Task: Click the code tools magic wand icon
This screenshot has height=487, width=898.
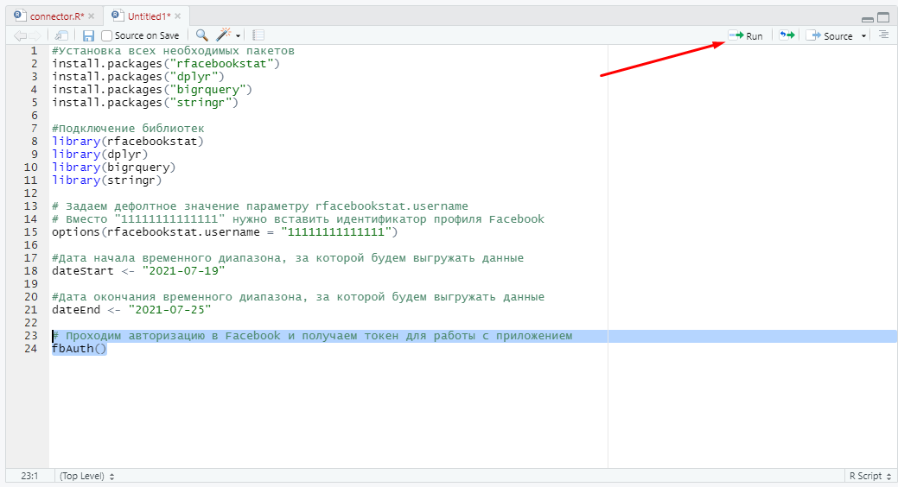Action: click(x=224, y=35)
